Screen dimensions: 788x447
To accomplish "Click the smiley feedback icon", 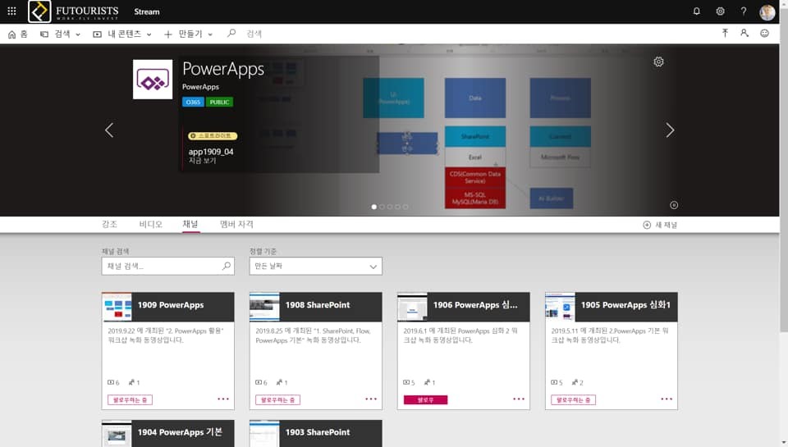I will click(x=765, y=34).
